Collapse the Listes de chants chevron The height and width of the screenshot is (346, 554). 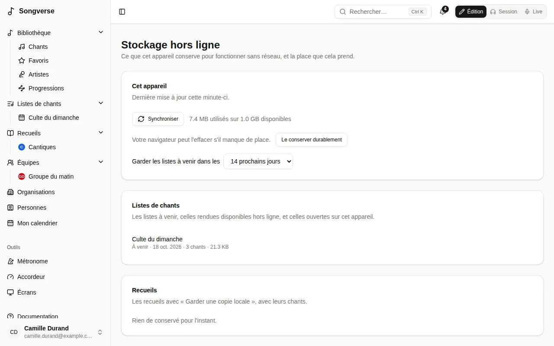(x=101, y=103)
